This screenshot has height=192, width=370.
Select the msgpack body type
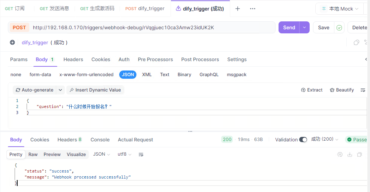point(237,75)
